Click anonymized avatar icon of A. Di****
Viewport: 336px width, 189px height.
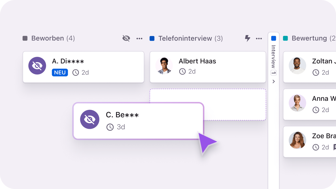37,66
